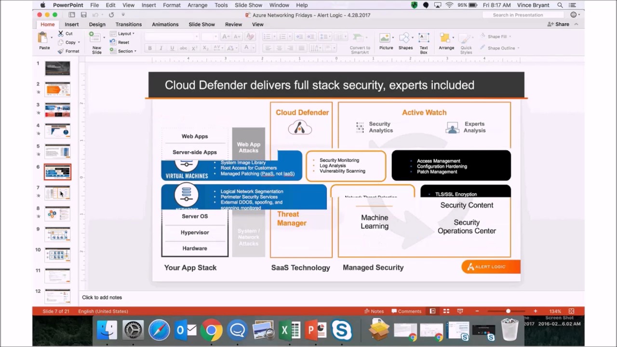Toggle superscript formatting
Image resolution: width=617 pixels, height=347 pixels.
click(195, 48)
